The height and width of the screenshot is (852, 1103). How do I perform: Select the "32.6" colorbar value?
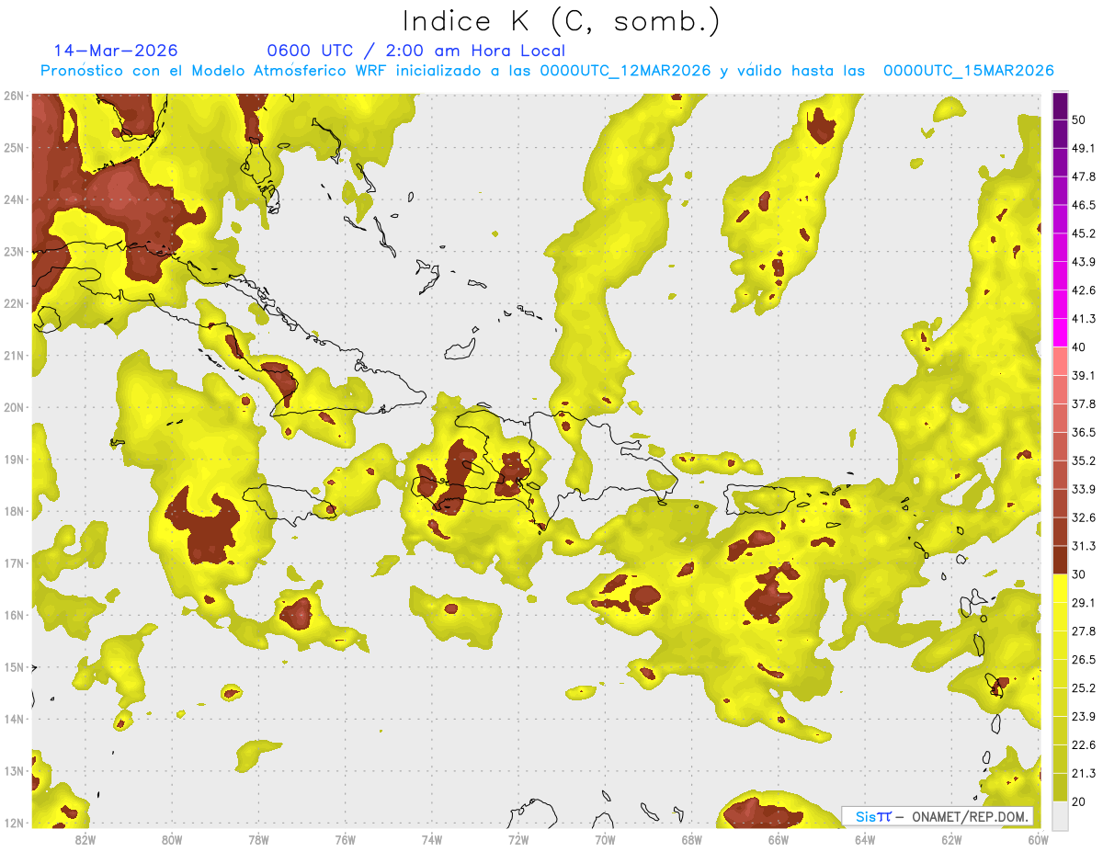coord(1084,517)
